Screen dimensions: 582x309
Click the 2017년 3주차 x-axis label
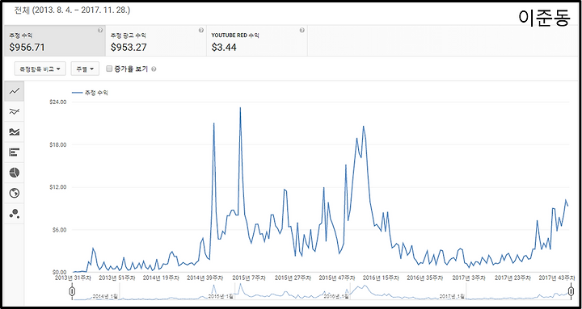click(x=468, y=278)
